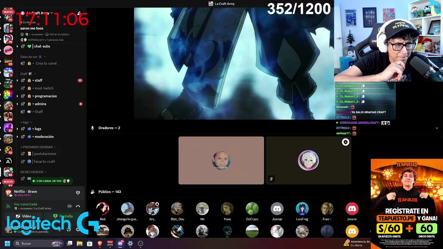This screenshot has width=443, height=249.
Task: Collapse the PROHIBIDO BORRAR category
Action: click(38, 147)
